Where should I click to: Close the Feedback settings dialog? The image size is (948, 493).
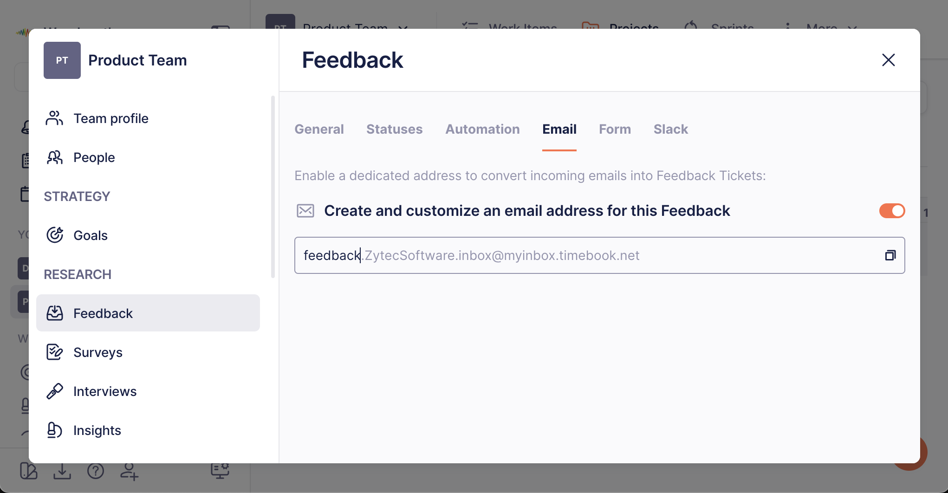tap(888, 60)
